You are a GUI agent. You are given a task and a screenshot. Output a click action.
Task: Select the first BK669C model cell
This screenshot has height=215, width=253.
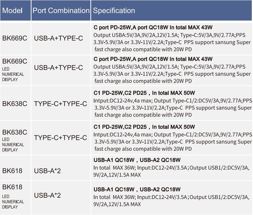pyautogui.click(x=15, y=39)
